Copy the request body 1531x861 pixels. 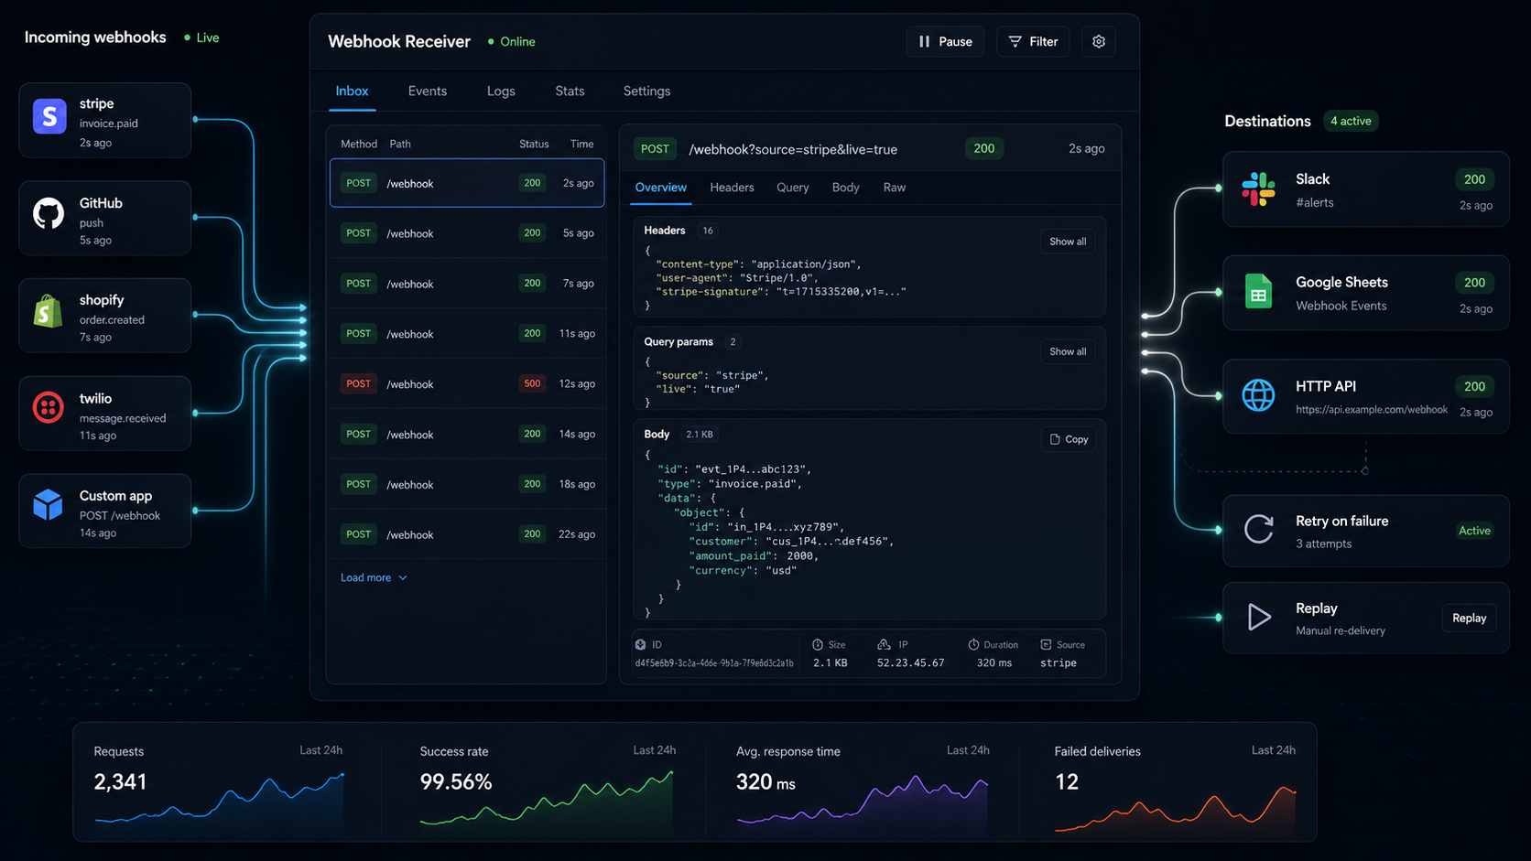(x=1069, y=439)
